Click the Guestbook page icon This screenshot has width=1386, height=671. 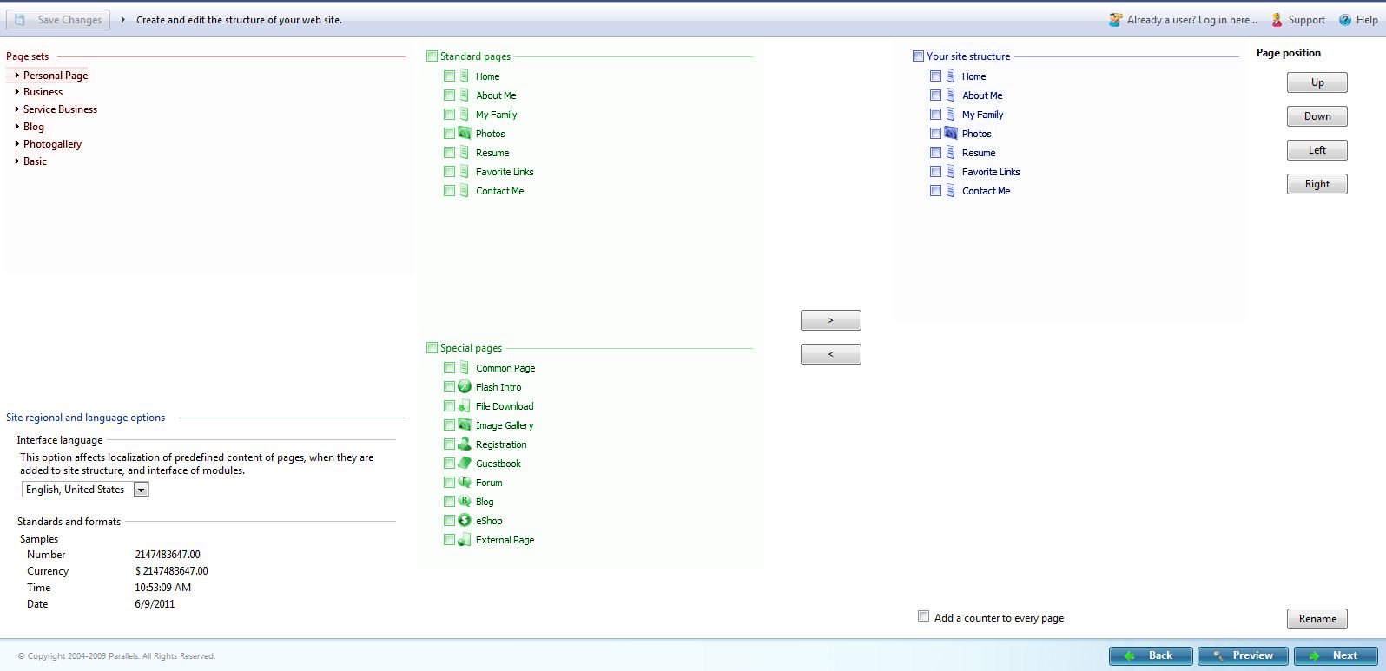[x=465, y=464]
